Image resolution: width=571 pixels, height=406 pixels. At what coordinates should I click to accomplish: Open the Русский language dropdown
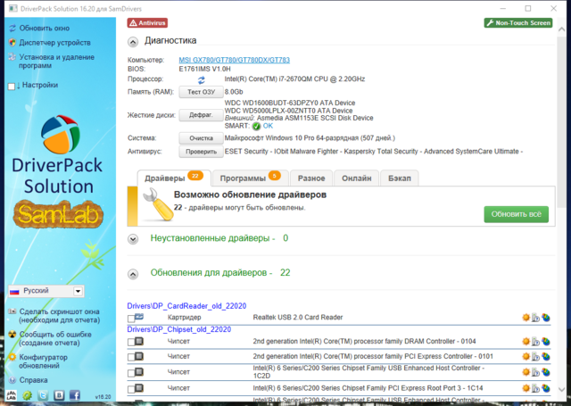pyautogui.click(x=79, y=291)
